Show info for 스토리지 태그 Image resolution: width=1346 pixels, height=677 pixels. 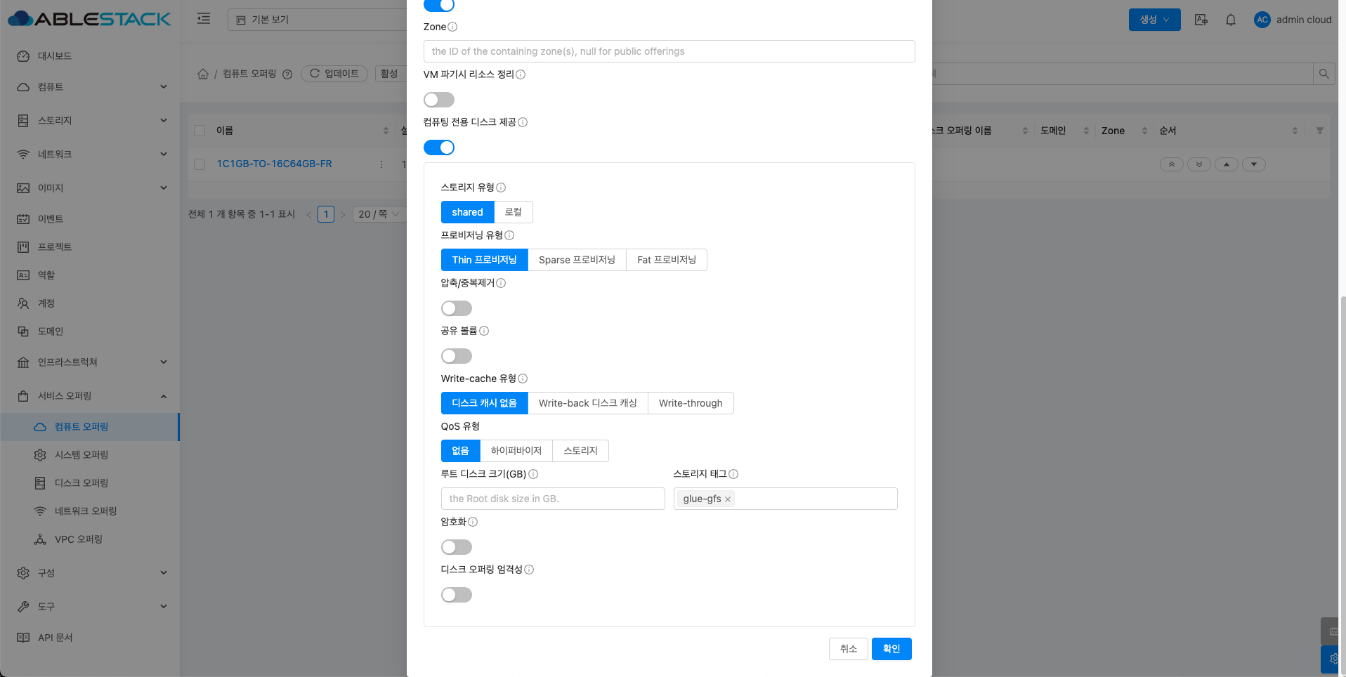[733, 474]
